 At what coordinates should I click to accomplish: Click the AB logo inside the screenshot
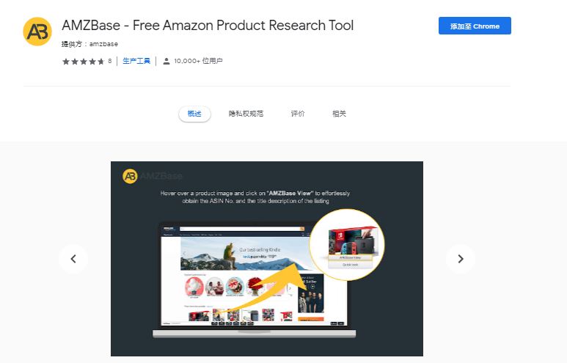[x=130, y=176]
